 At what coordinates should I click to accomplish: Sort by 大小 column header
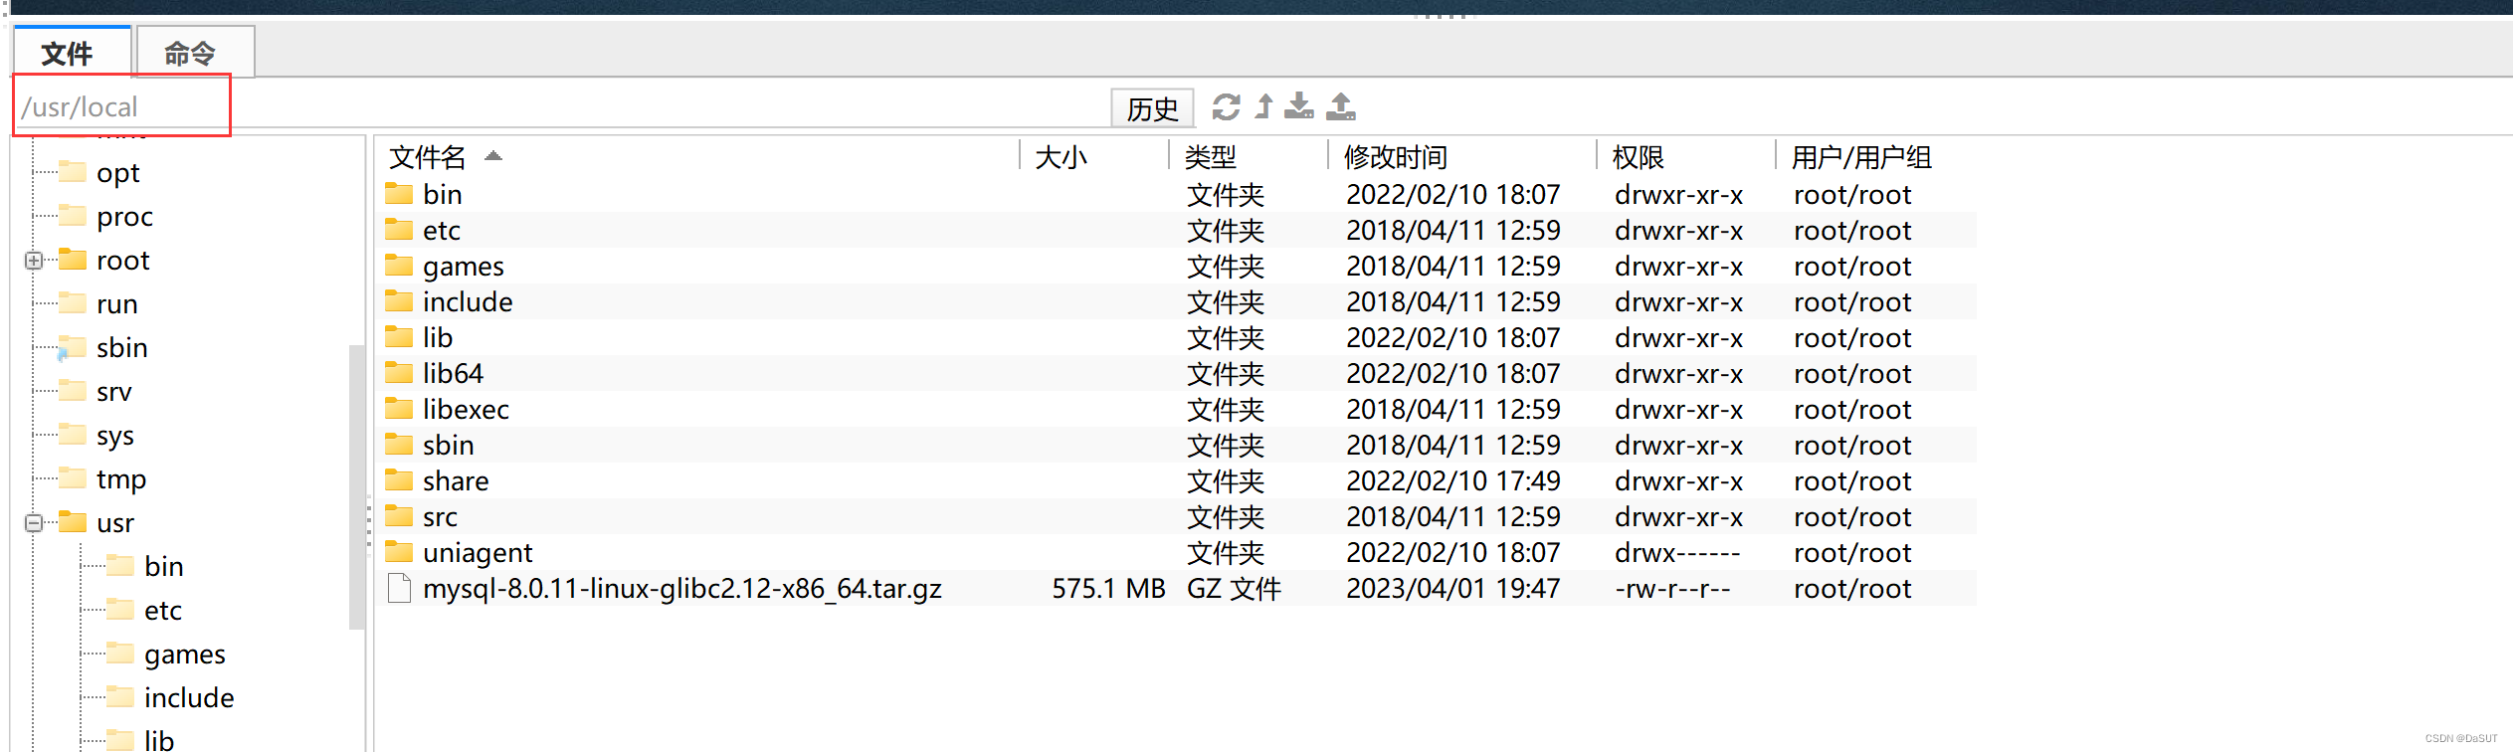(1061, 157)
